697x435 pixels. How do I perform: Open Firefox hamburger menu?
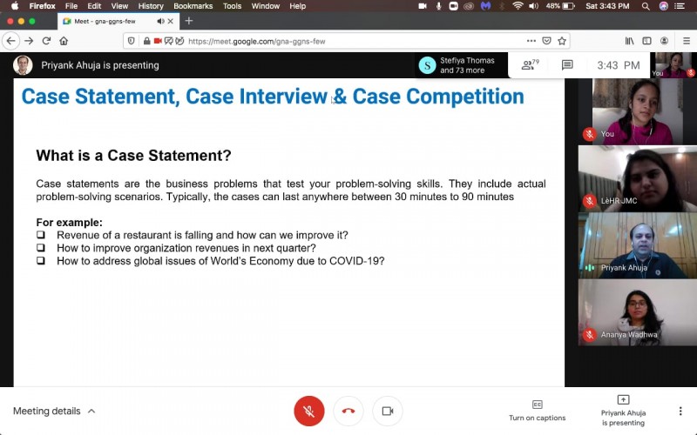pyautogui.click(x=687, y=41)
